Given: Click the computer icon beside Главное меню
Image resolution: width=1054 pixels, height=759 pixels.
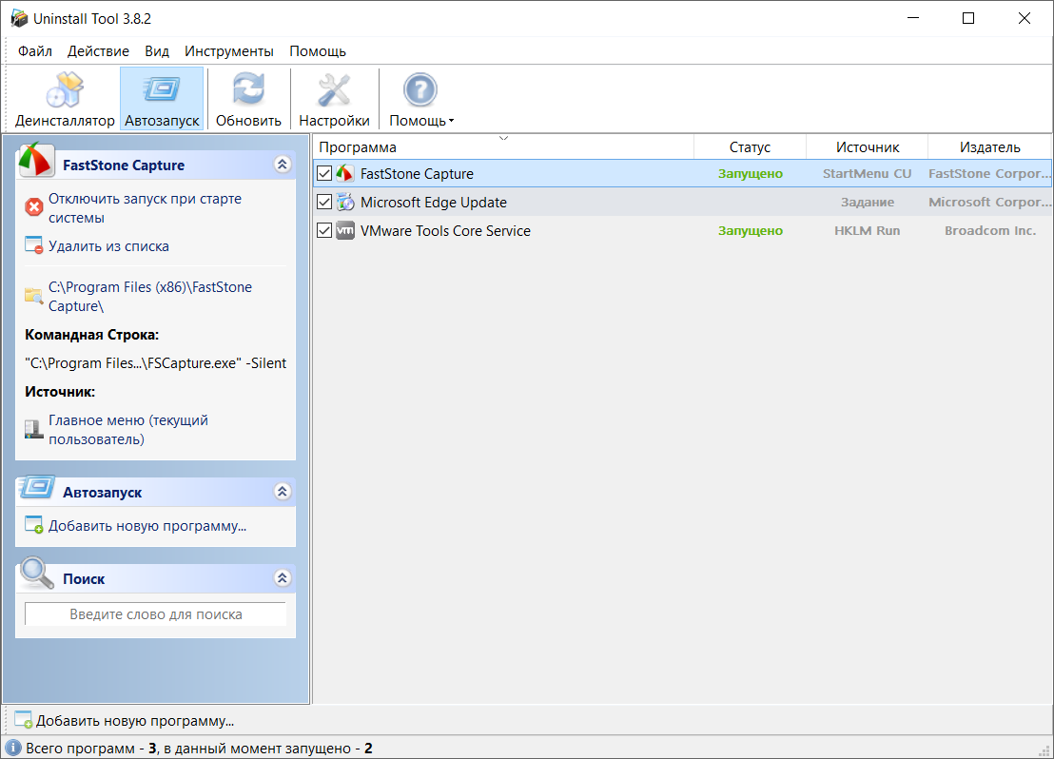Looking at the screenshot, I should click(34, 429).
